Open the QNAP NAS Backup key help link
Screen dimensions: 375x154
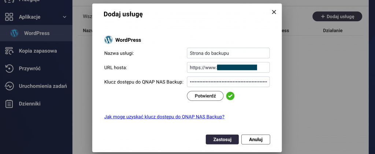coord(164,117)
